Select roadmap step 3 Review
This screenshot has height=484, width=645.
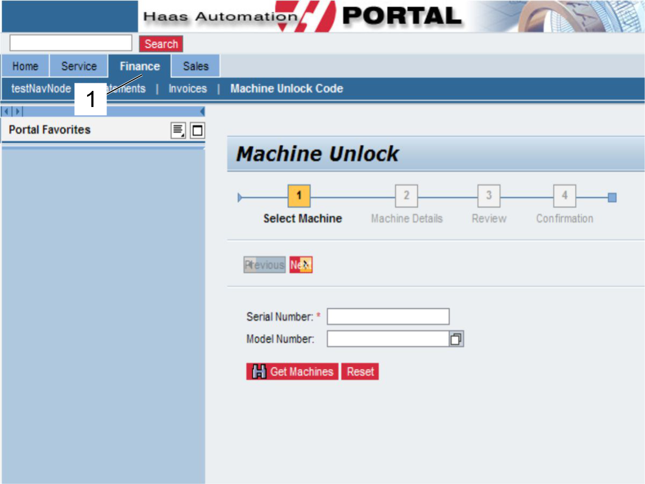coord(489,196)
